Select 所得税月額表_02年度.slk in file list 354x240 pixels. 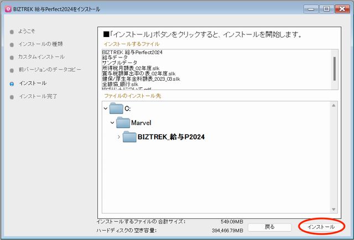coord(131,68)
